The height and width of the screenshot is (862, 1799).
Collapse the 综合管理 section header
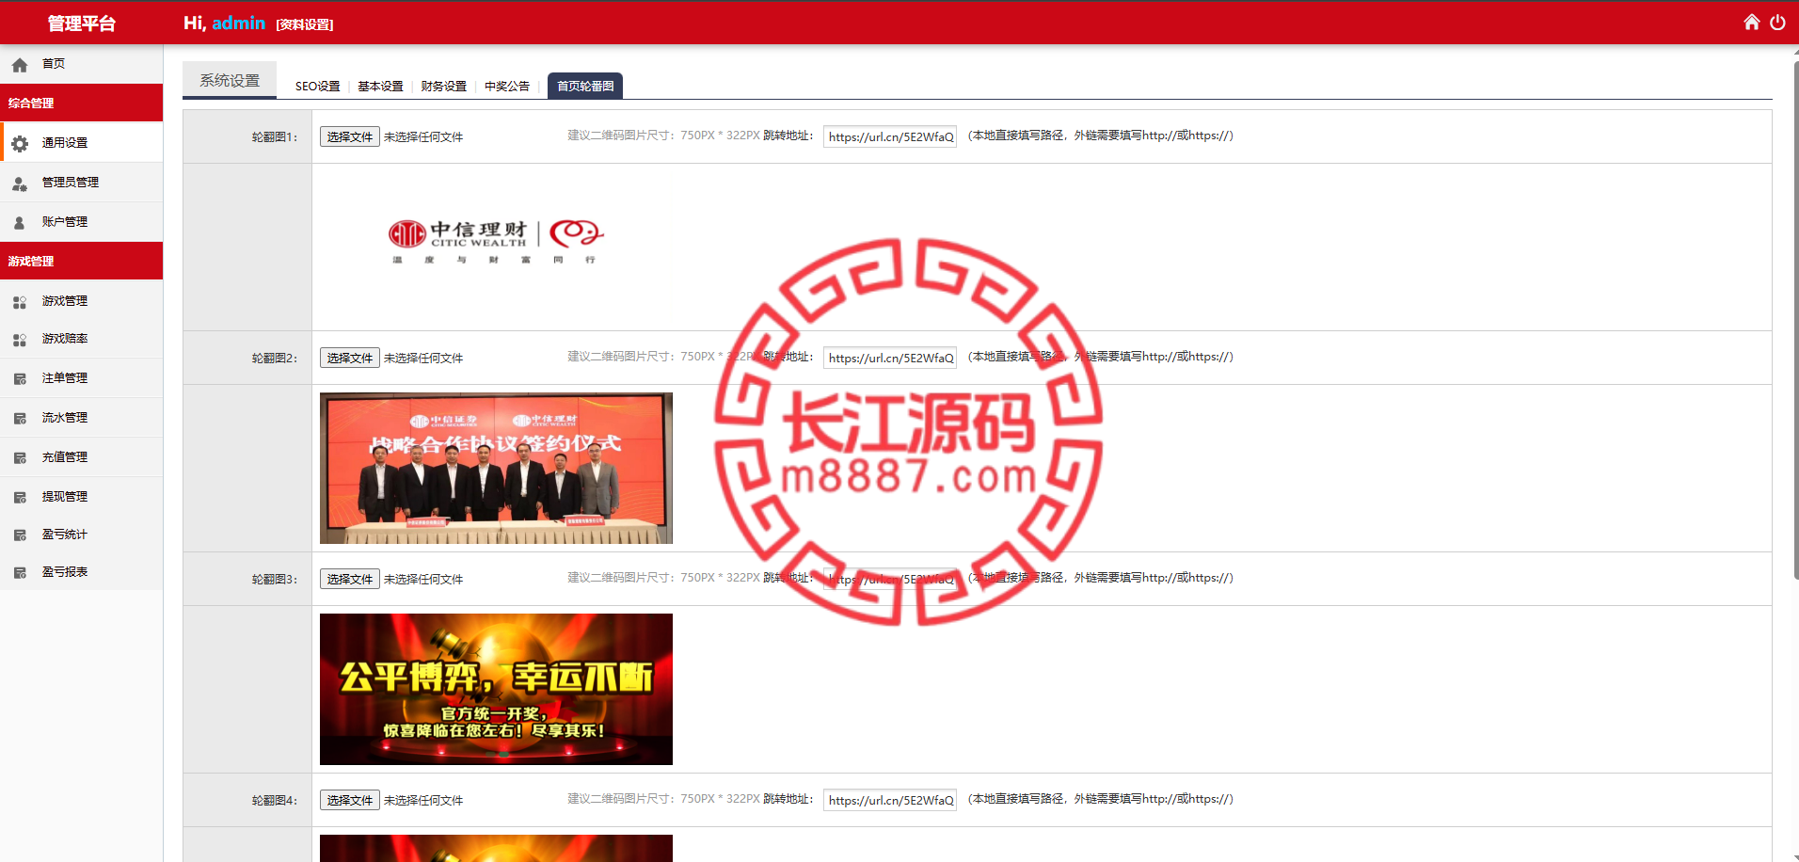pos(81,103)
